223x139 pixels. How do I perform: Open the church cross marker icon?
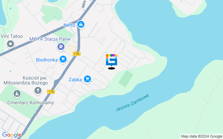38,91
